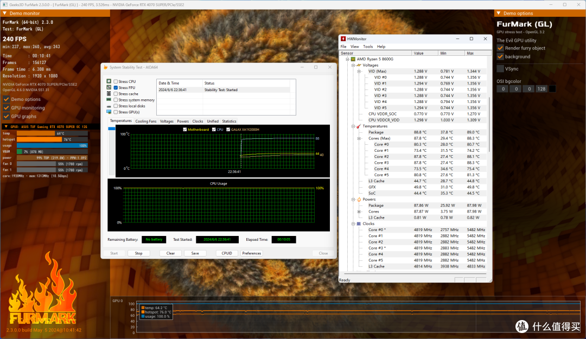Screen dimensions: 586x339
Task: Enable Stress local disks checkbox
Action: tap(116, 106)
